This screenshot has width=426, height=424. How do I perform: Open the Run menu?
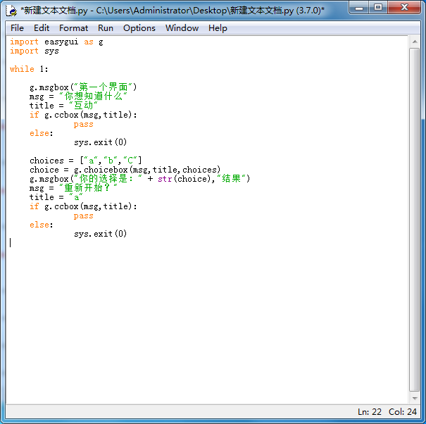coord(106,28)
